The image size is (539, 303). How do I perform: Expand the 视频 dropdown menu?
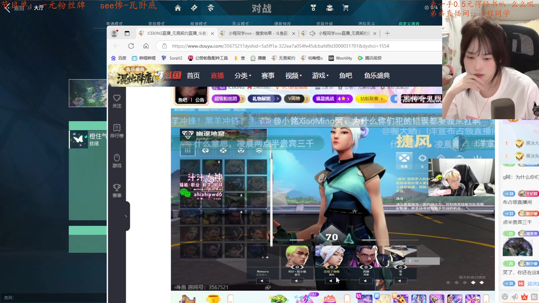(293, 75)
